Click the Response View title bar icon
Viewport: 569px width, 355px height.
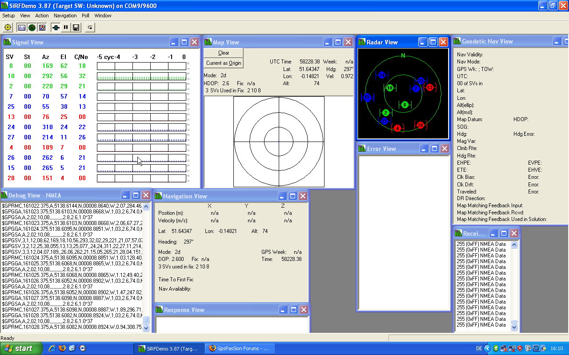(x=159, y=310)
